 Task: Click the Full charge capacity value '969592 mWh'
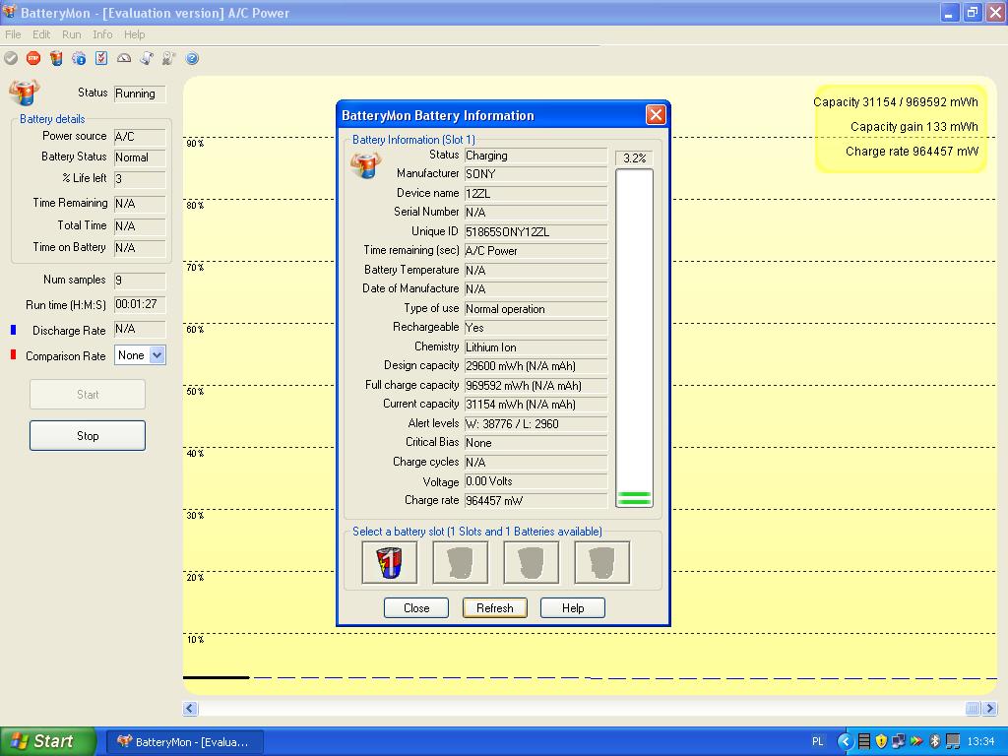click(535, 386)
